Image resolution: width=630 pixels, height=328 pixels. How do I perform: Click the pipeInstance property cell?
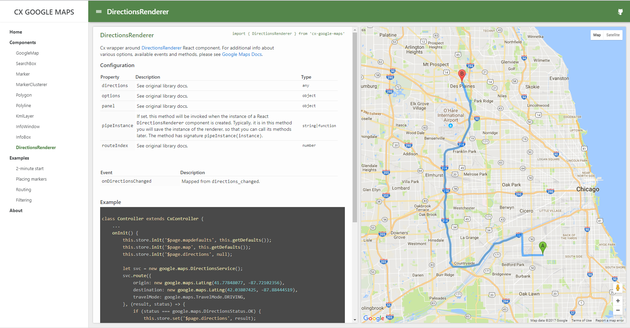[117, 125]
